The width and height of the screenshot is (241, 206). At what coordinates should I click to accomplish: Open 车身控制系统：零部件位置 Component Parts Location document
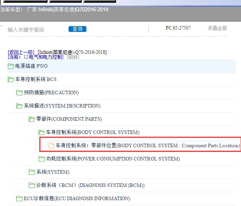pos(148,145)
